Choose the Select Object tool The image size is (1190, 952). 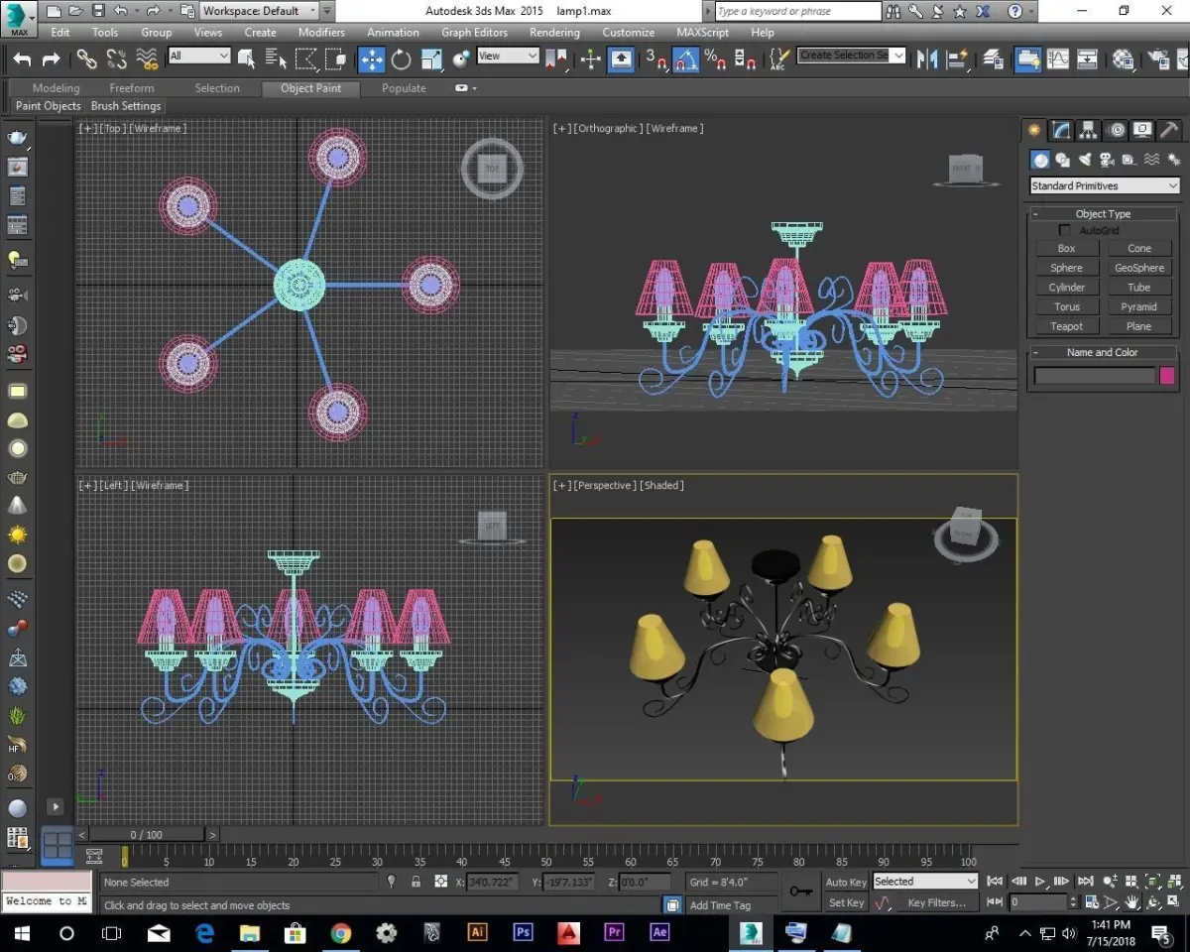coord(247,59)
